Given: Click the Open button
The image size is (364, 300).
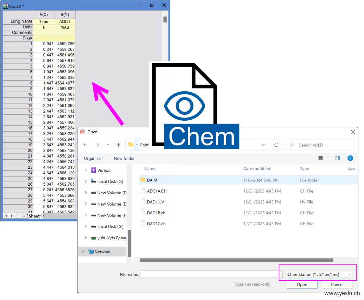Looking at the screenshot, I should (x=302, y=285).
